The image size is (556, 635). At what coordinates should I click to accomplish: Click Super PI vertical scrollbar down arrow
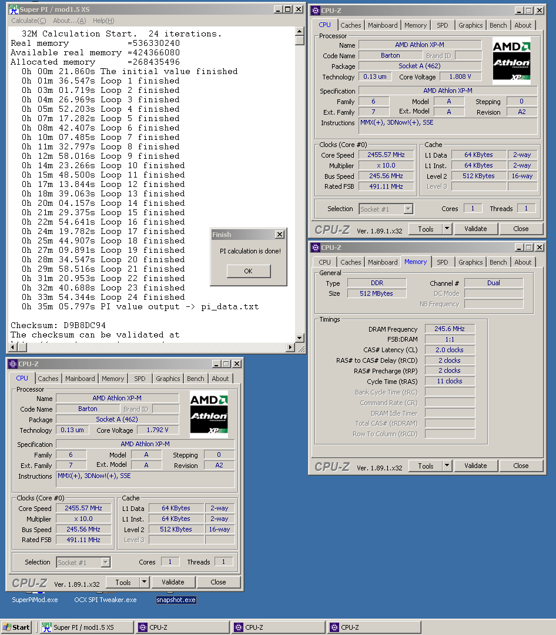pyautogui.click(x=299, y=338)
